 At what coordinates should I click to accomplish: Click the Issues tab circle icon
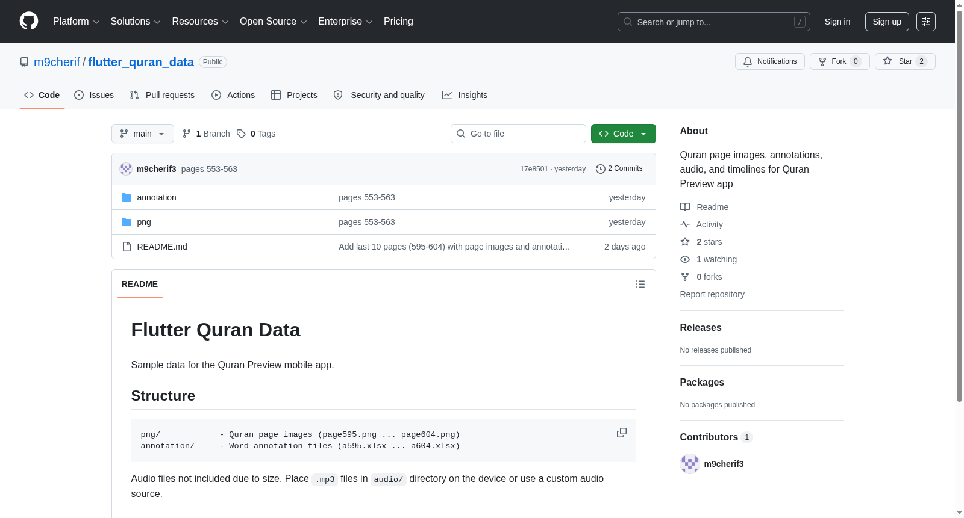coord(79,95)
